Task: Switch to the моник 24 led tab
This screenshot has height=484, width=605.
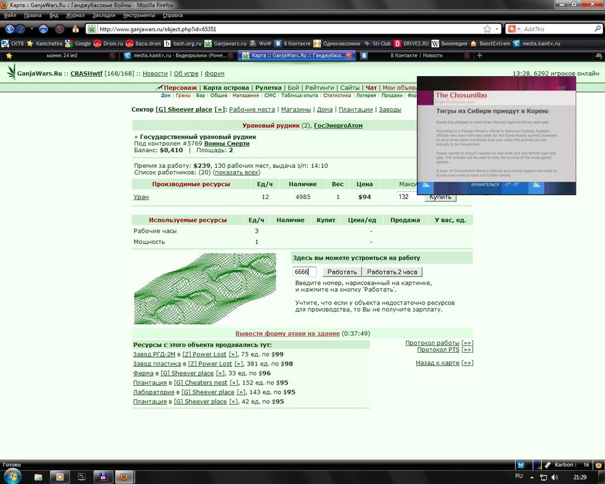Action: [x=62, y=55]
